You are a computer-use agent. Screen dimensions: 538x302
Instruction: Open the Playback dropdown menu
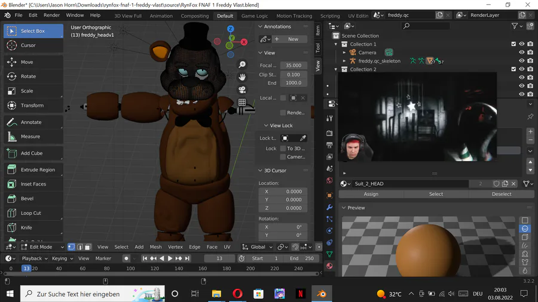click(34, 258)
